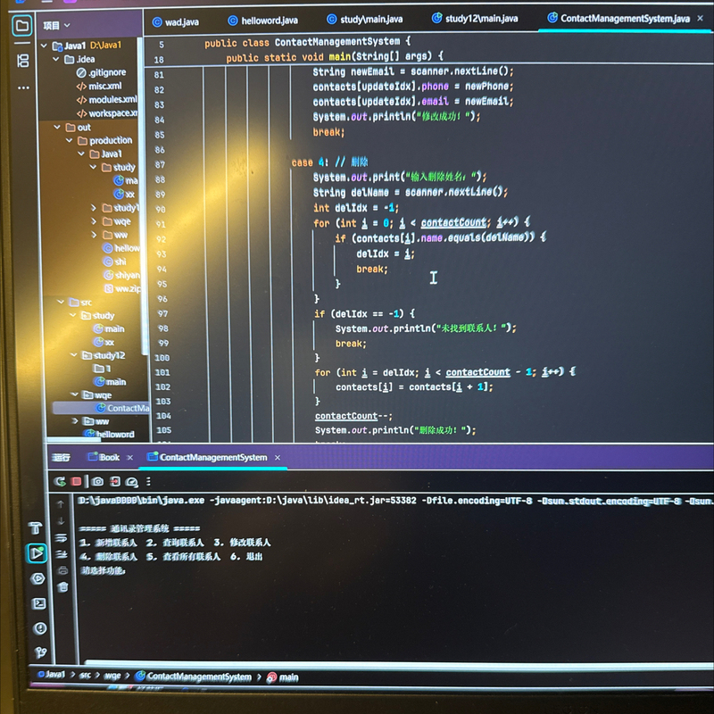Stop the running program with red square

tap(76, 481)
